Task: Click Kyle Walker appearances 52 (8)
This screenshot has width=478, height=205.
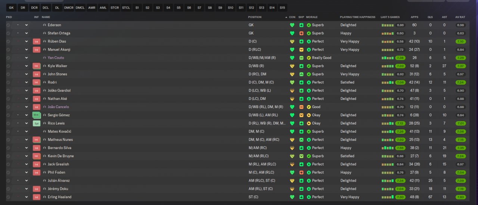Action: 415,66
